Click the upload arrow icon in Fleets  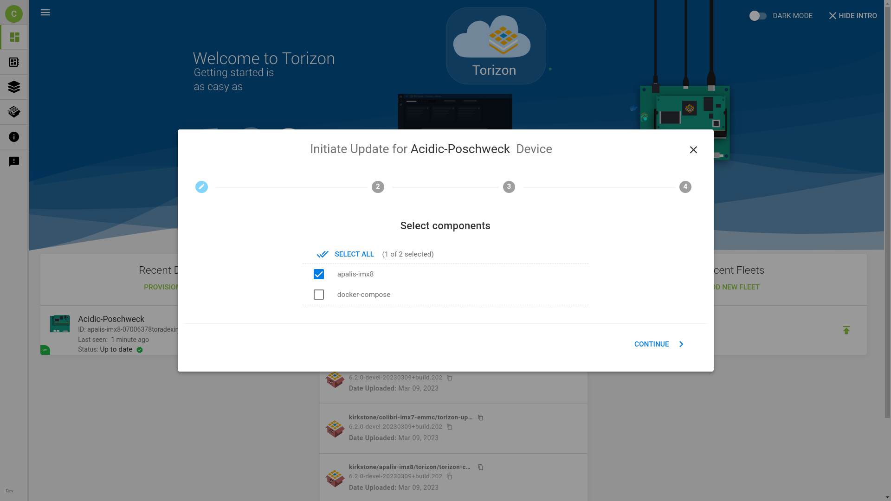[x=846, y=330]
